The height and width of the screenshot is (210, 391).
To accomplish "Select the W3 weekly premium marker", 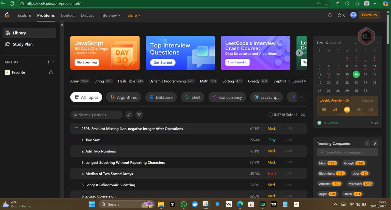I will [x=347, y=110].
